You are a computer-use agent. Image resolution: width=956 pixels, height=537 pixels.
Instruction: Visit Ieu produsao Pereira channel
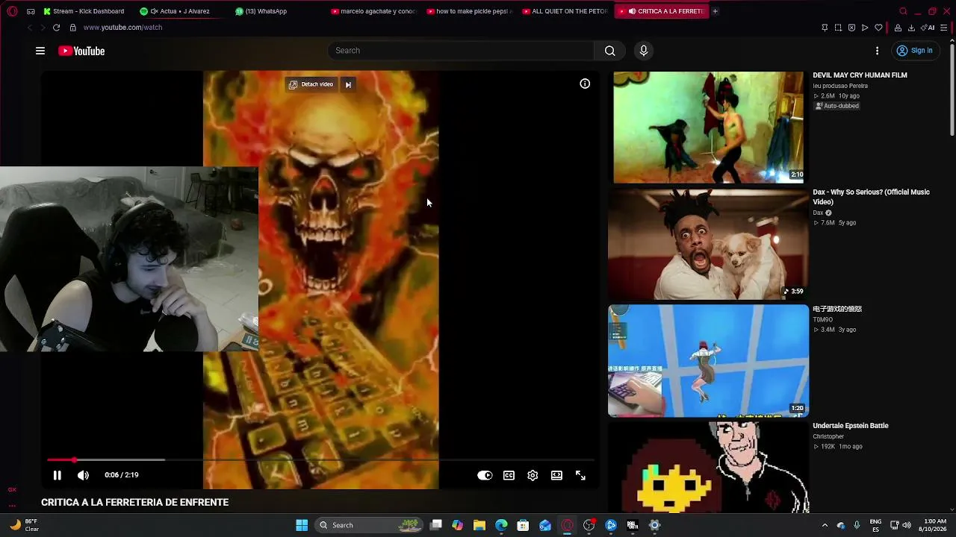pyautogui.click(x=840, y=86)
